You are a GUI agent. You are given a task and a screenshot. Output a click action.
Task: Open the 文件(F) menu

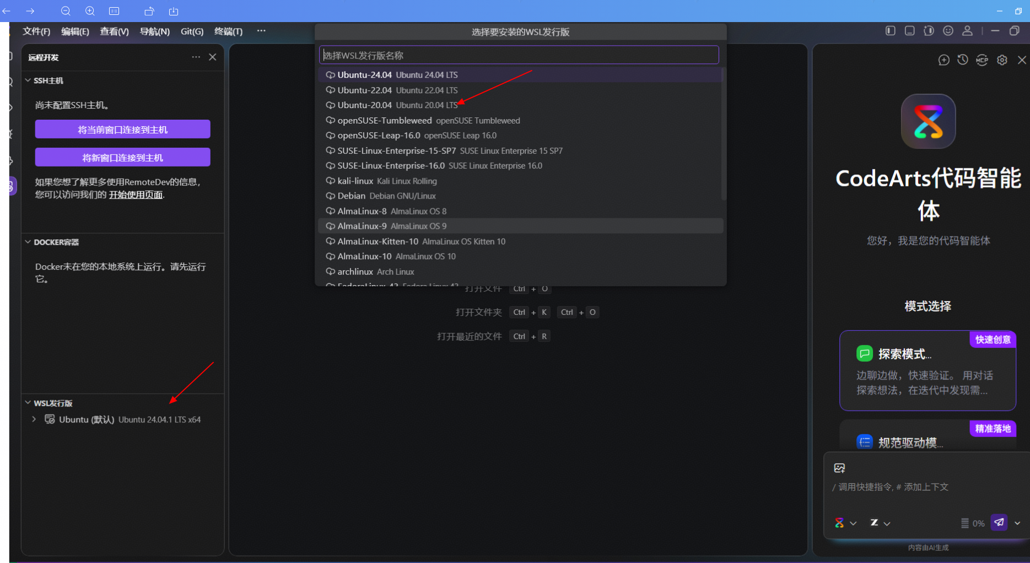[36, 31]
